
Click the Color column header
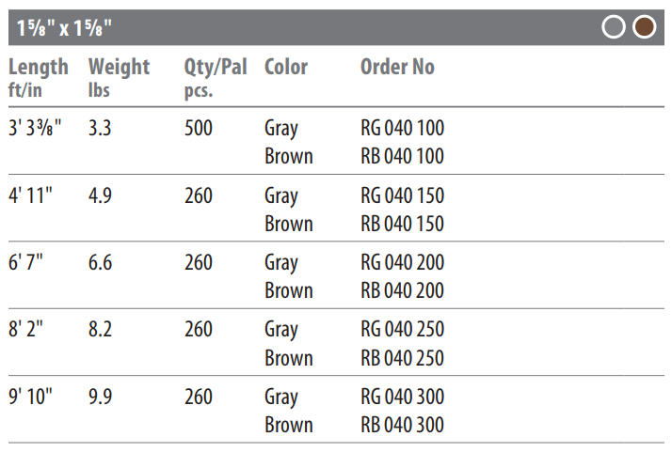click(x=286, y=68)
